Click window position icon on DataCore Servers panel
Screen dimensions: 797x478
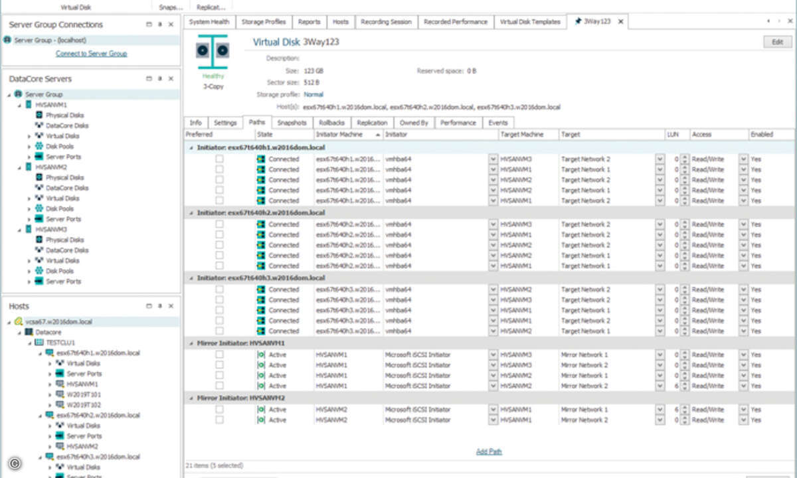coord(149,78)
